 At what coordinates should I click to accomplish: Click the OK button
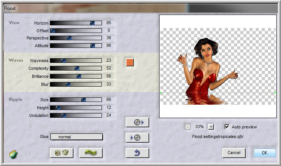coord(265,153)
